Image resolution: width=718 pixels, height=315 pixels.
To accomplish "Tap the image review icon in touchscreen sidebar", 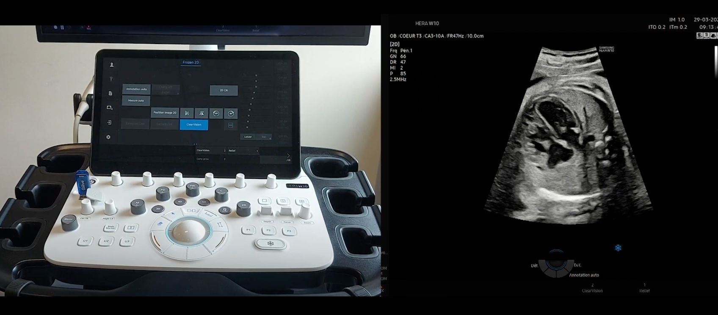I will pos(110,108).
